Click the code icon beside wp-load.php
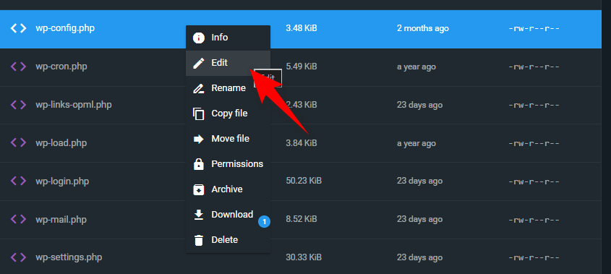This screenshot has width=611, height=274. coord(18,143)
